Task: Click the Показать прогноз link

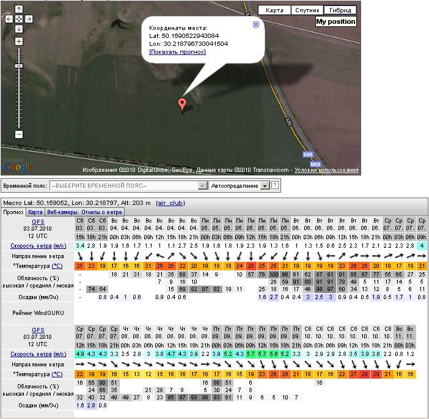Action: tap(177, 52)
